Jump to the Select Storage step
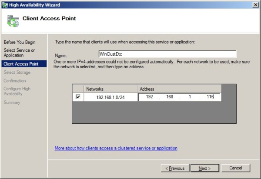This screenshot has width=261, height=179. coord(17,72)
